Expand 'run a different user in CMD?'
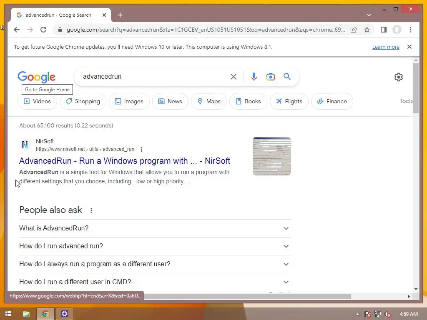This screenshot has width=427, height=320. point(155,282)
